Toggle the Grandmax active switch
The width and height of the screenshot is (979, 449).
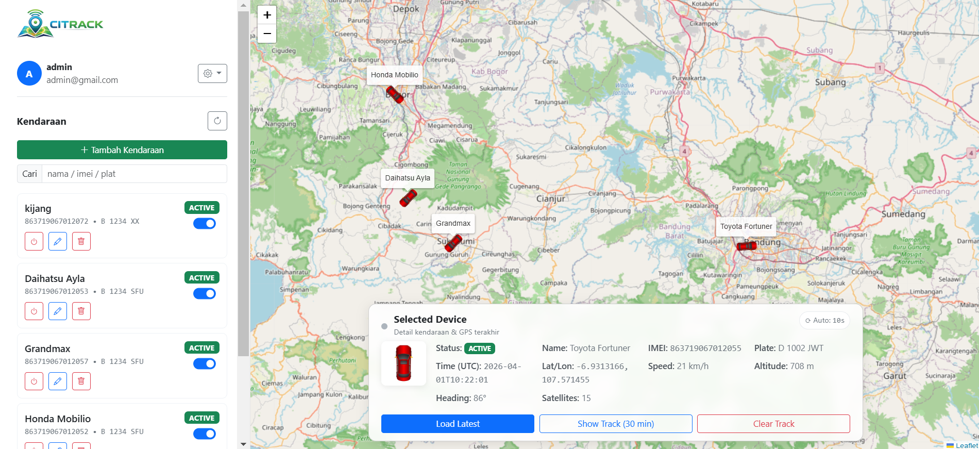205,363
